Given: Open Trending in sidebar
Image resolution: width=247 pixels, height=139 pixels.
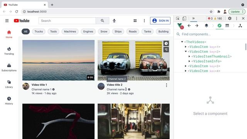Looking at the screenshot, I should (x=9, y=51).
